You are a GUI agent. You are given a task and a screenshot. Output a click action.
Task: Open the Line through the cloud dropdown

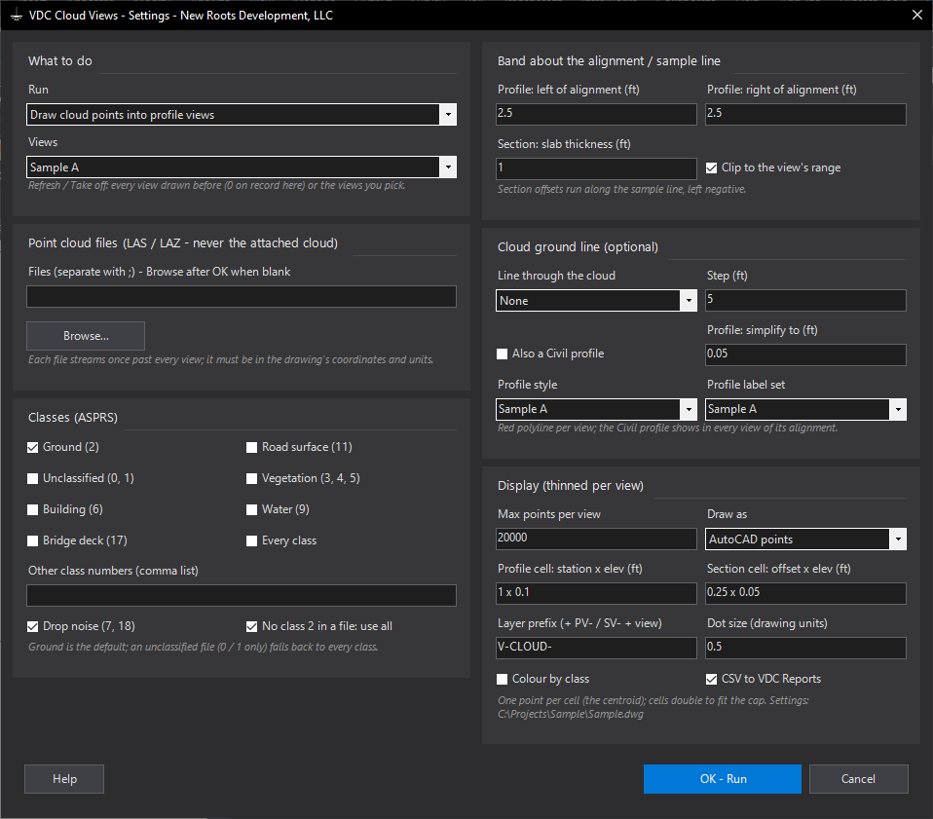[596, 300]
